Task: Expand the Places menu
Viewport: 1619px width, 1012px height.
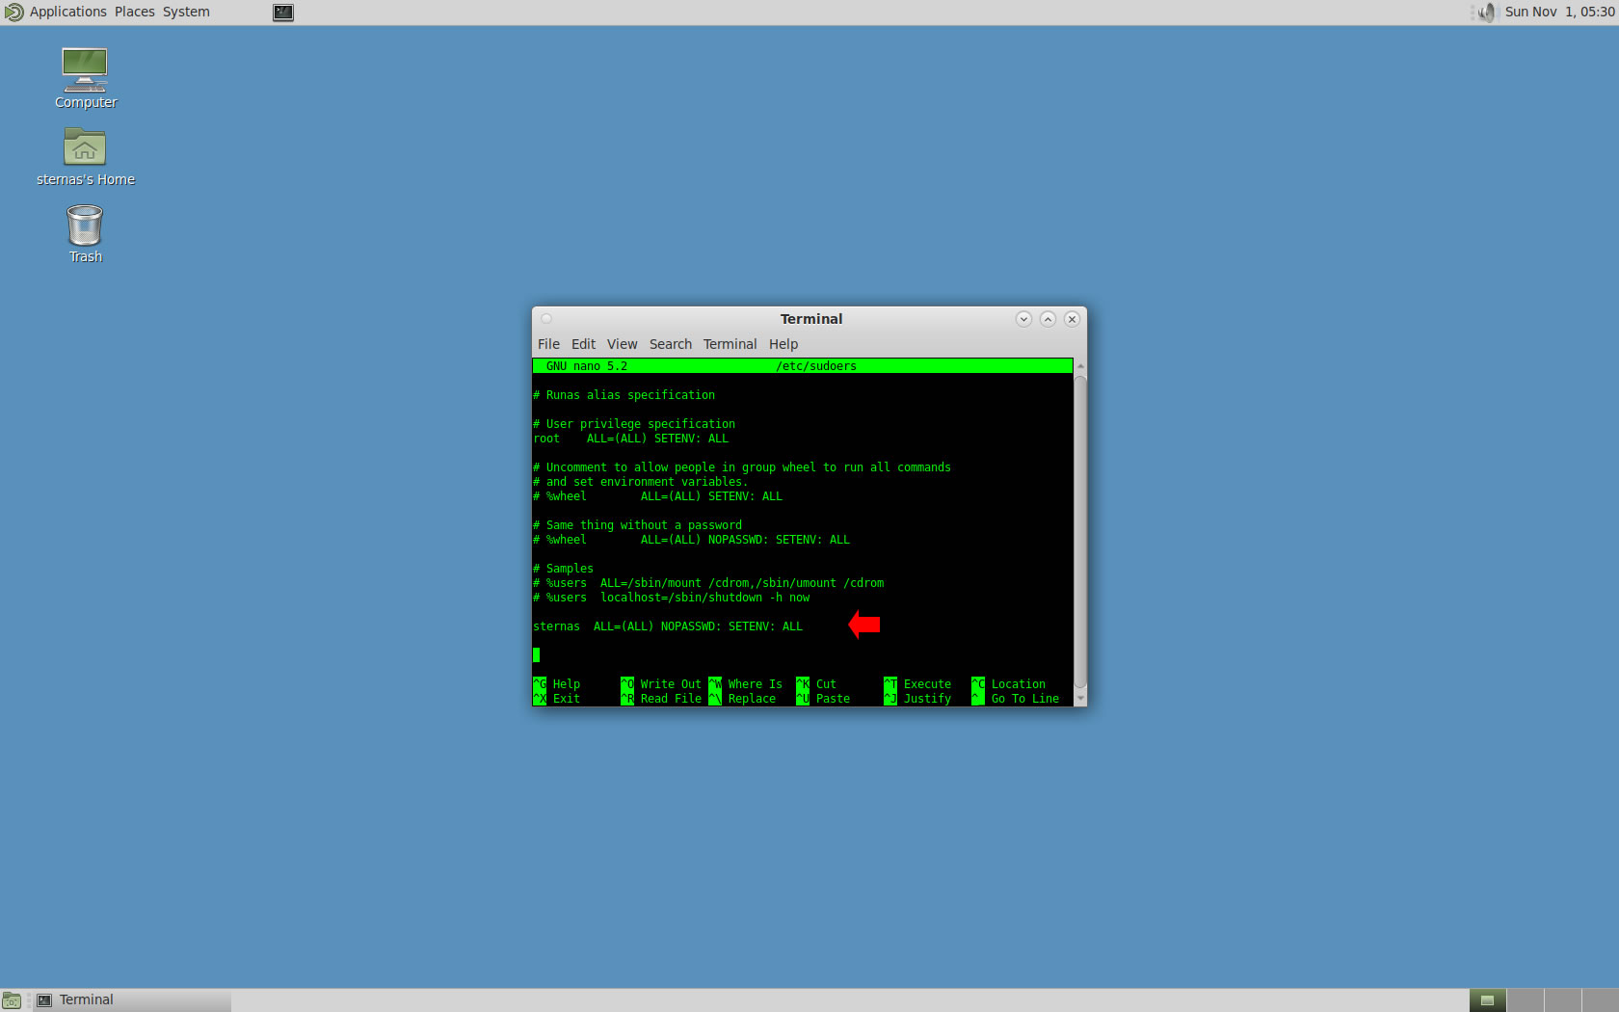Action: (x=134, y=12)
